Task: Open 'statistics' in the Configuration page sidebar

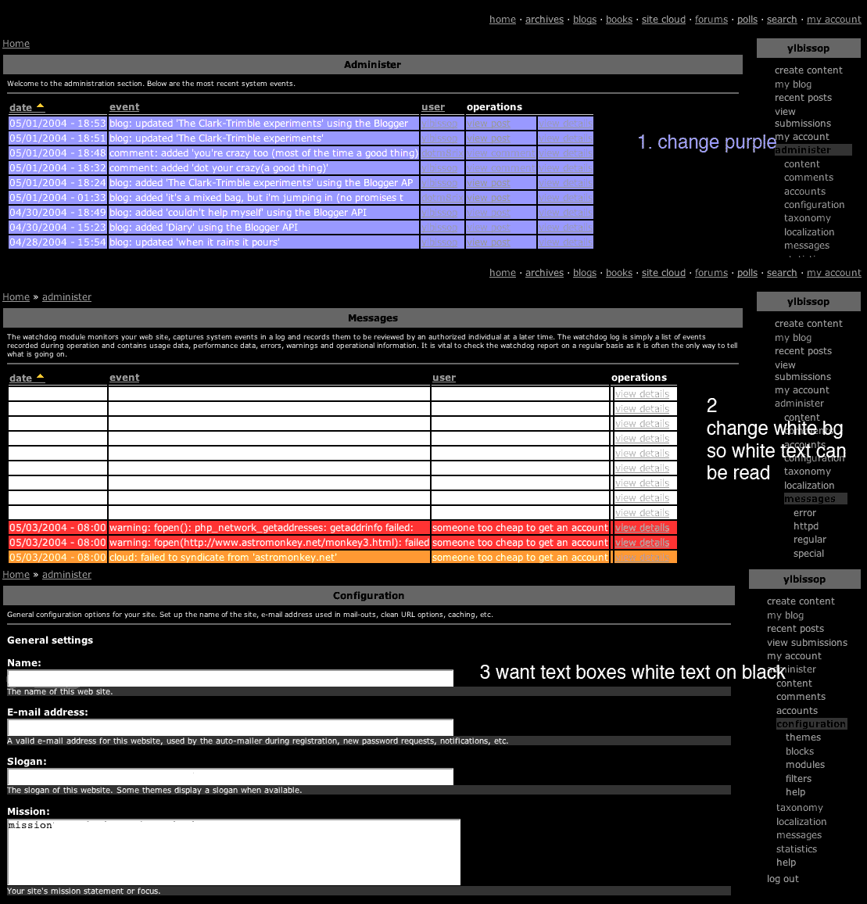Action: pyautogui.click(x=796, y=849)
